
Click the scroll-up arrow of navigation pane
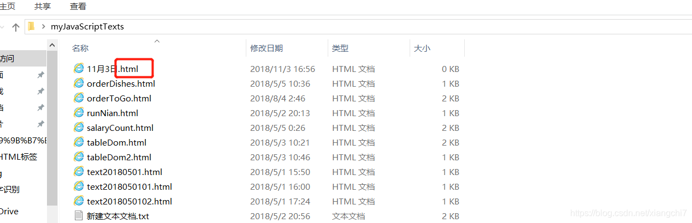[53, 45]
